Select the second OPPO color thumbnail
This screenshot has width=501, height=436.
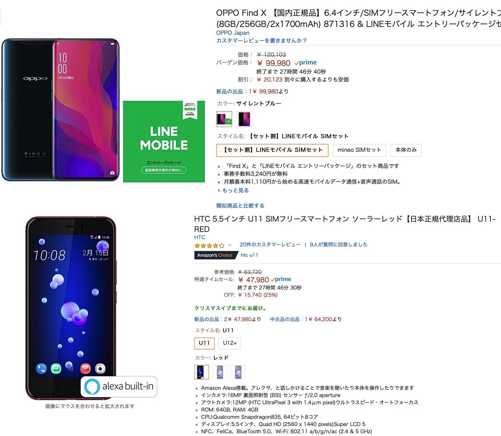coord(244,119)
